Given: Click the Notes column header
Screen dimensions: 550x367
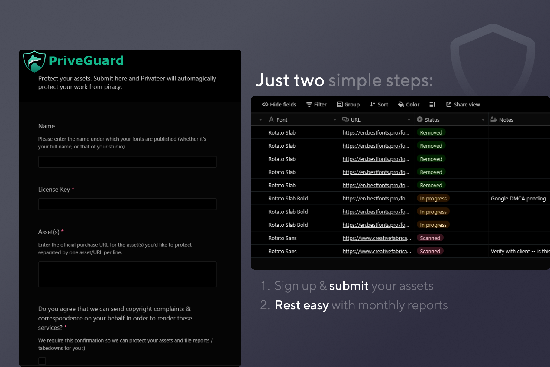Looking at the screenshot, I should 519,120.
